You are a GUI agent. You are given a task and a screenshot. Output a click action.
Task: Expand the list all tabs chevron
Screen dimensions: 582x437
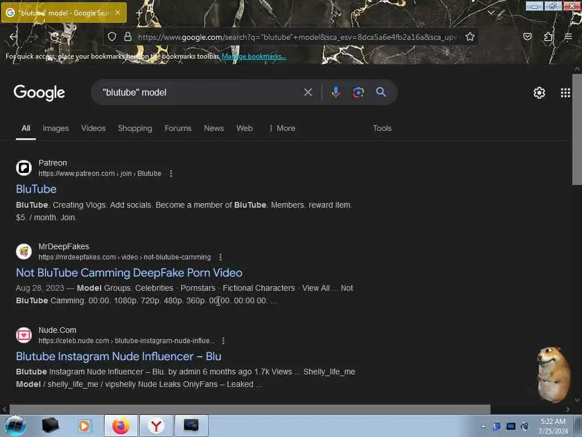[x=490, y=13]
